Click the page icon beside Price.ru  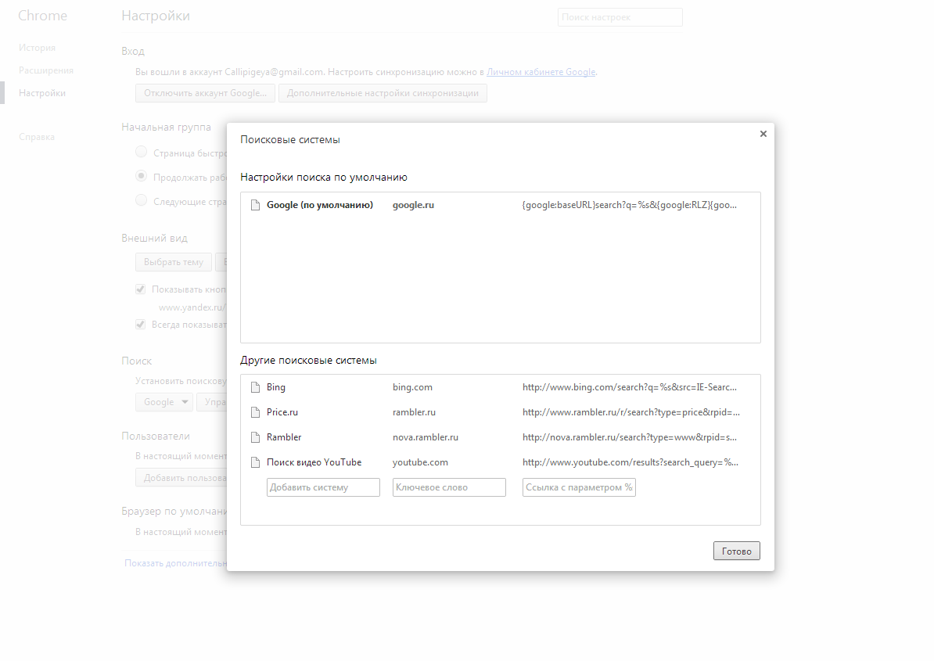256,412
